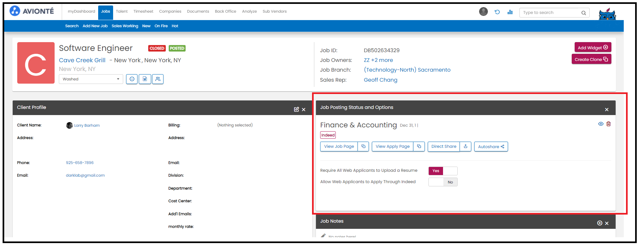Go to the Talent tab
The height and width of the screenshot is (246, 640).
[x=122, y=11]
